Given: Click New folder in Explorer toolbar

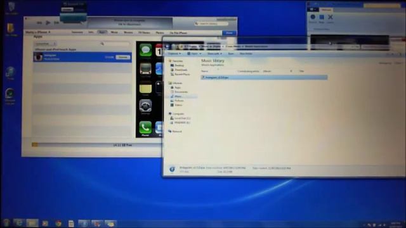Looking at the screenshot, I should (246, 54).
